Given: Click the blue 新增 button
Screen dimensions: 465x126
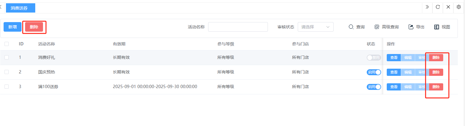Looking at the screenshot, I should tap(12, 27).
